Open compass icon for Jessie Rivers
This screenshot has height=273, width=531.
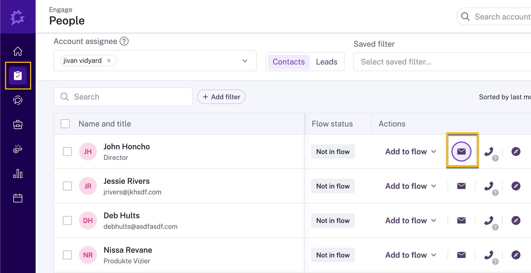coord(516,186)
